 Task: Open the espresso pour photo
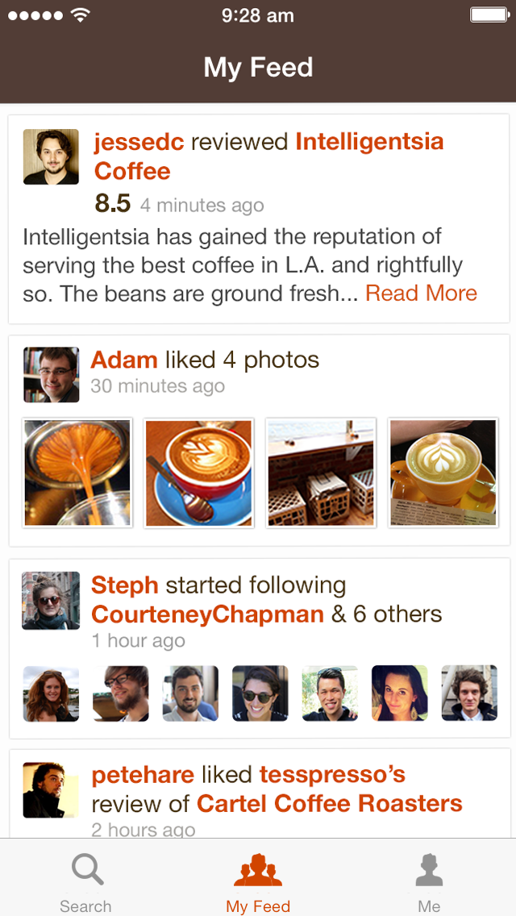pos(77,473)
